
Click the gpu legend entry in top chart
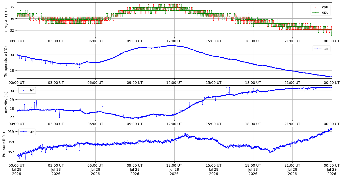click(324, 12)
